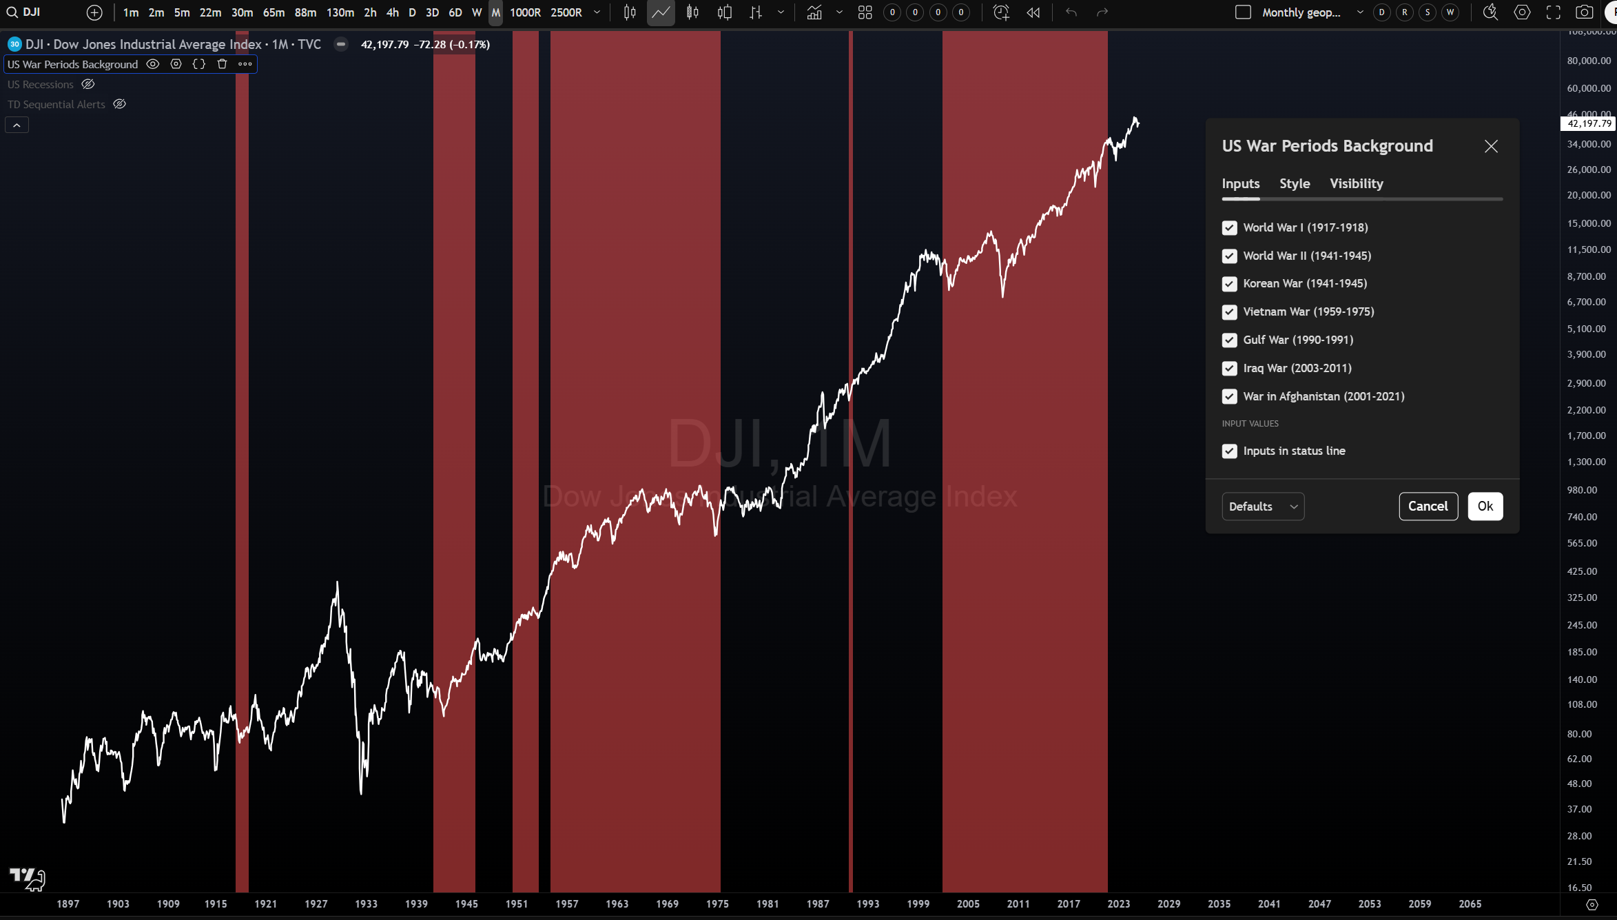The width and height of the screenshot is (1617, 920).
Task: Start bar replay with rewind icon
Action: click(x=1033, y=12)
